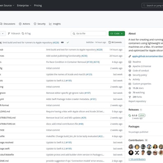The height and width of the screenshot is (163, 163).
Task: Open the Actions tab
Action: 24,24
